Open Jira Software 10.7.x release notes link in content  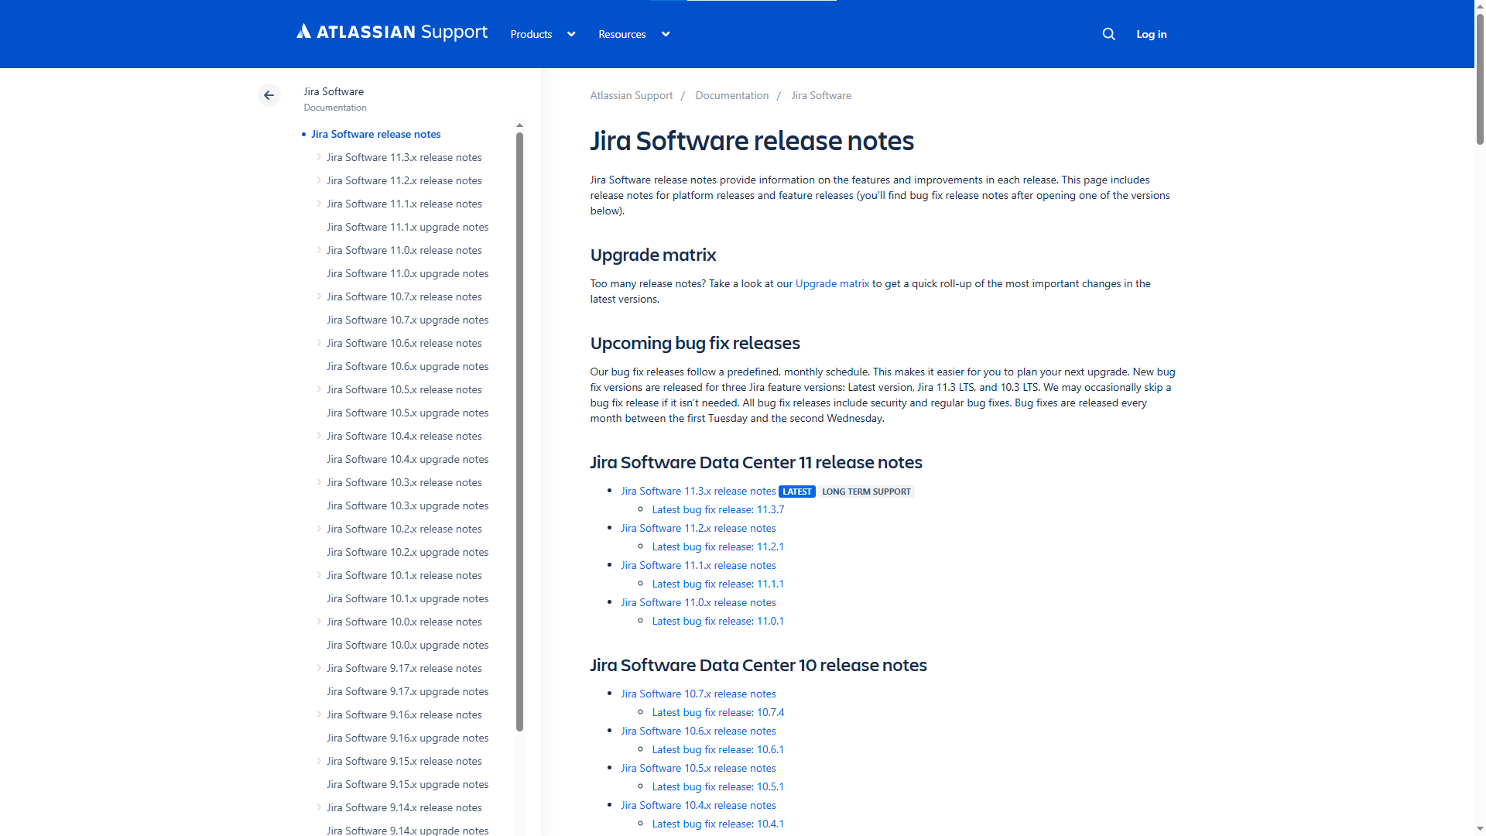point(698,694)
